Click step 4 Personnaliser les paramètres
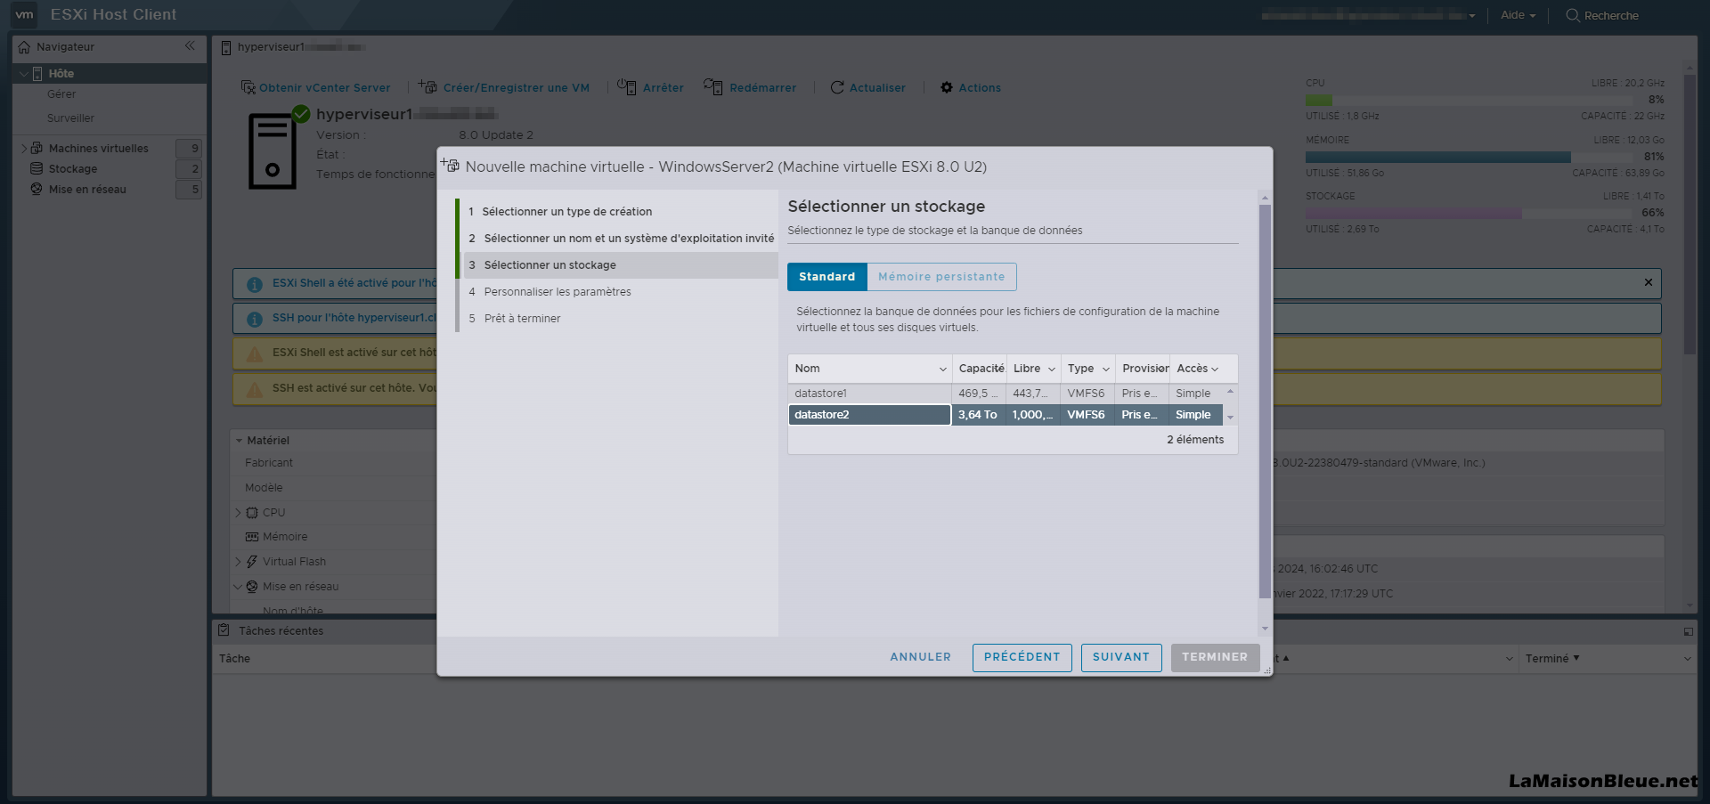 (x=621, y=292)
